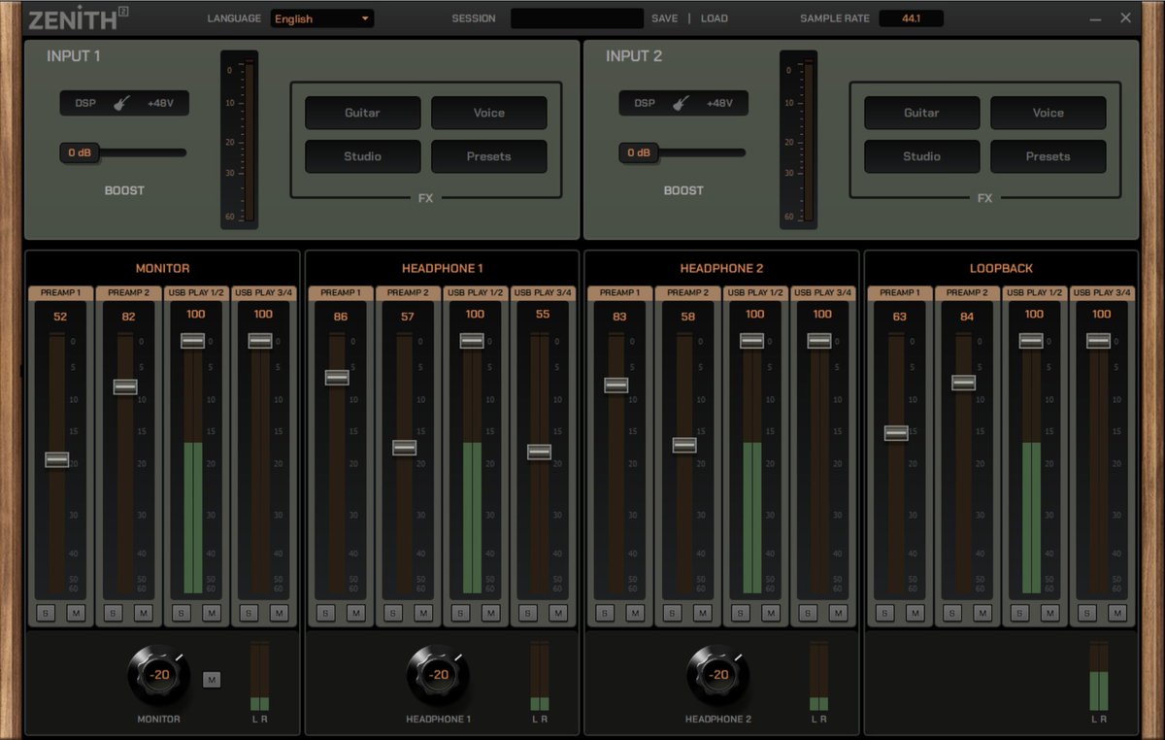Solo Preamp 1 in Headphone 2
The image size is (1165, 740).
[x=605, y=613]
